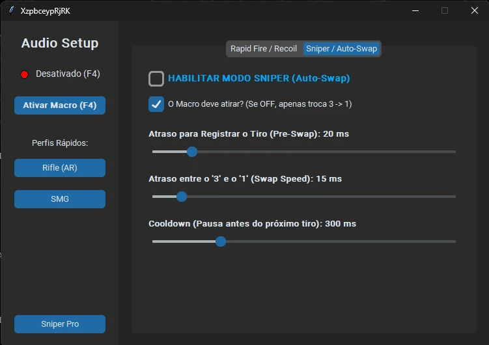Click the Swap Speed slider handle
489x345 pixels.
(182, 197)
